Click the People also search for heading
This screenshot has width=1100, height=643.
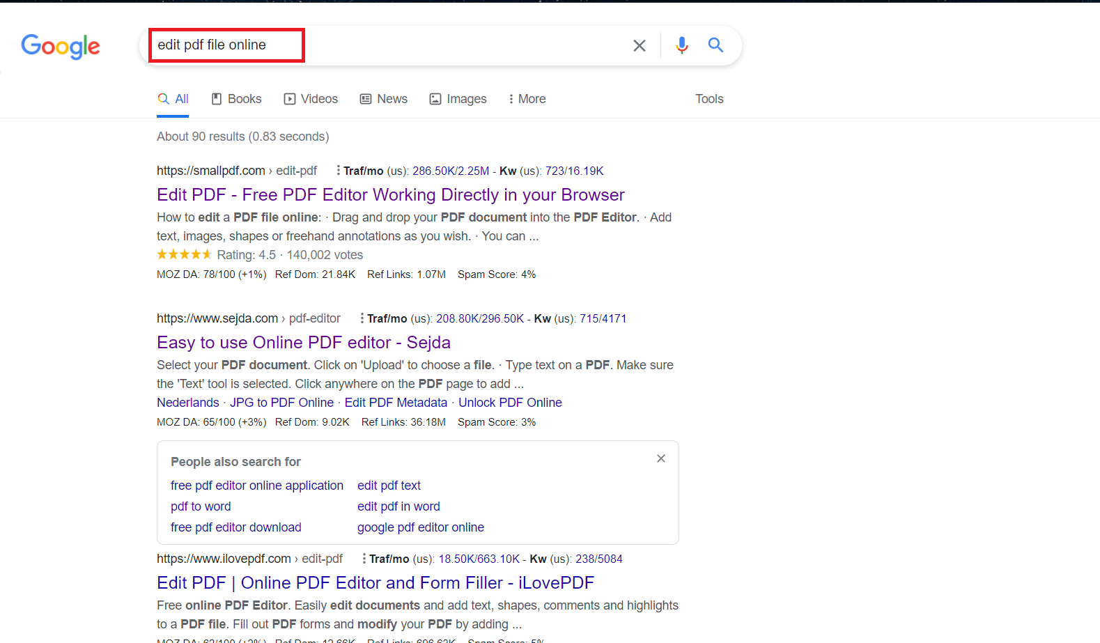click(x=235, y=462)
